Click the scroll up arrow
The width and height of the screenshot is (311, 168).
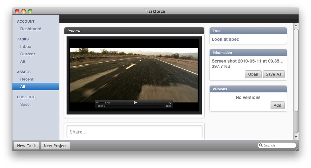pos(296,26)
